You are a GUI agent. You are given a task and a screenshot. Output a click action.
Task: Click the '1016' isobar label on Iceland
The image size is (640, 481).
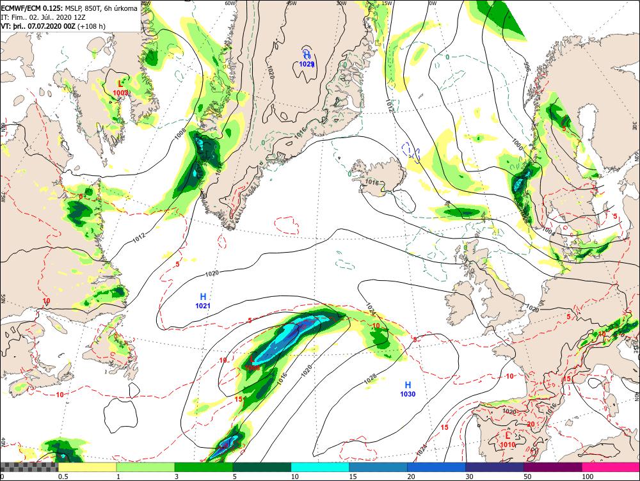[x=372, y=182]
